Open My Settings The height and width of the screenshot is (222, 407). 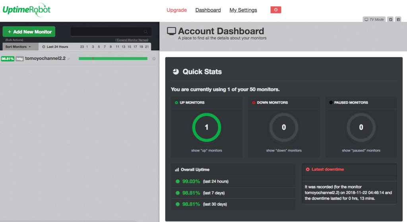point(243,10)
